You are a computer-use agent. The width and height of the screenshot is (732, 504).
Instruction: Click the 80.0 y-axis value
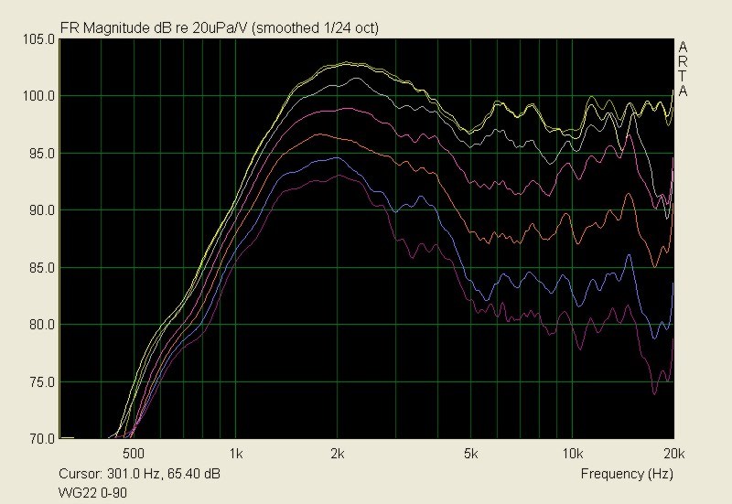[41, 325]
